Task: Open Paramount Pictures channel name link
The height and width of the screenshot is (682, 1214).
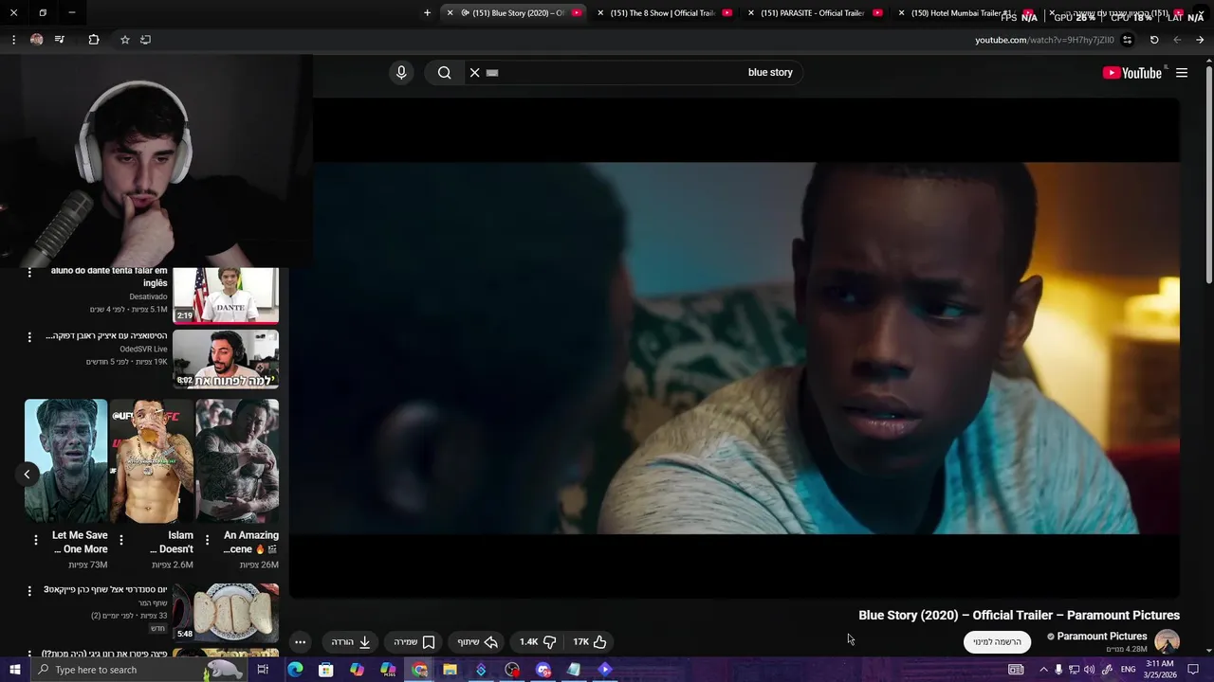Action: pos(1102,637)
